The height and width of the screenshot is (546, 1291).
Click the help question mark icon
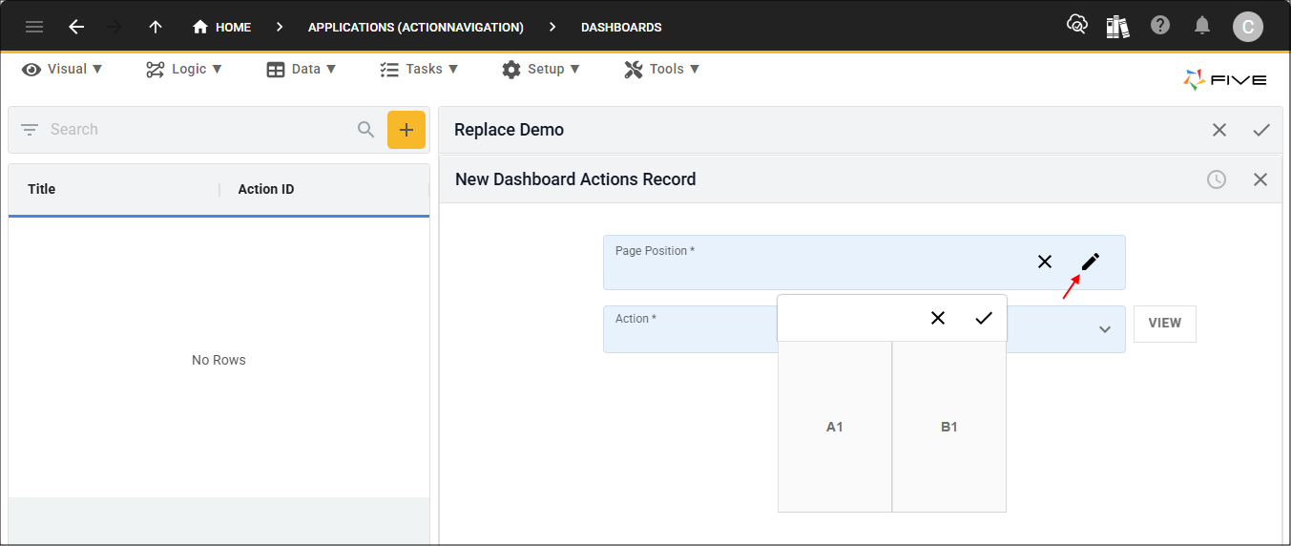pos(1160,26)
